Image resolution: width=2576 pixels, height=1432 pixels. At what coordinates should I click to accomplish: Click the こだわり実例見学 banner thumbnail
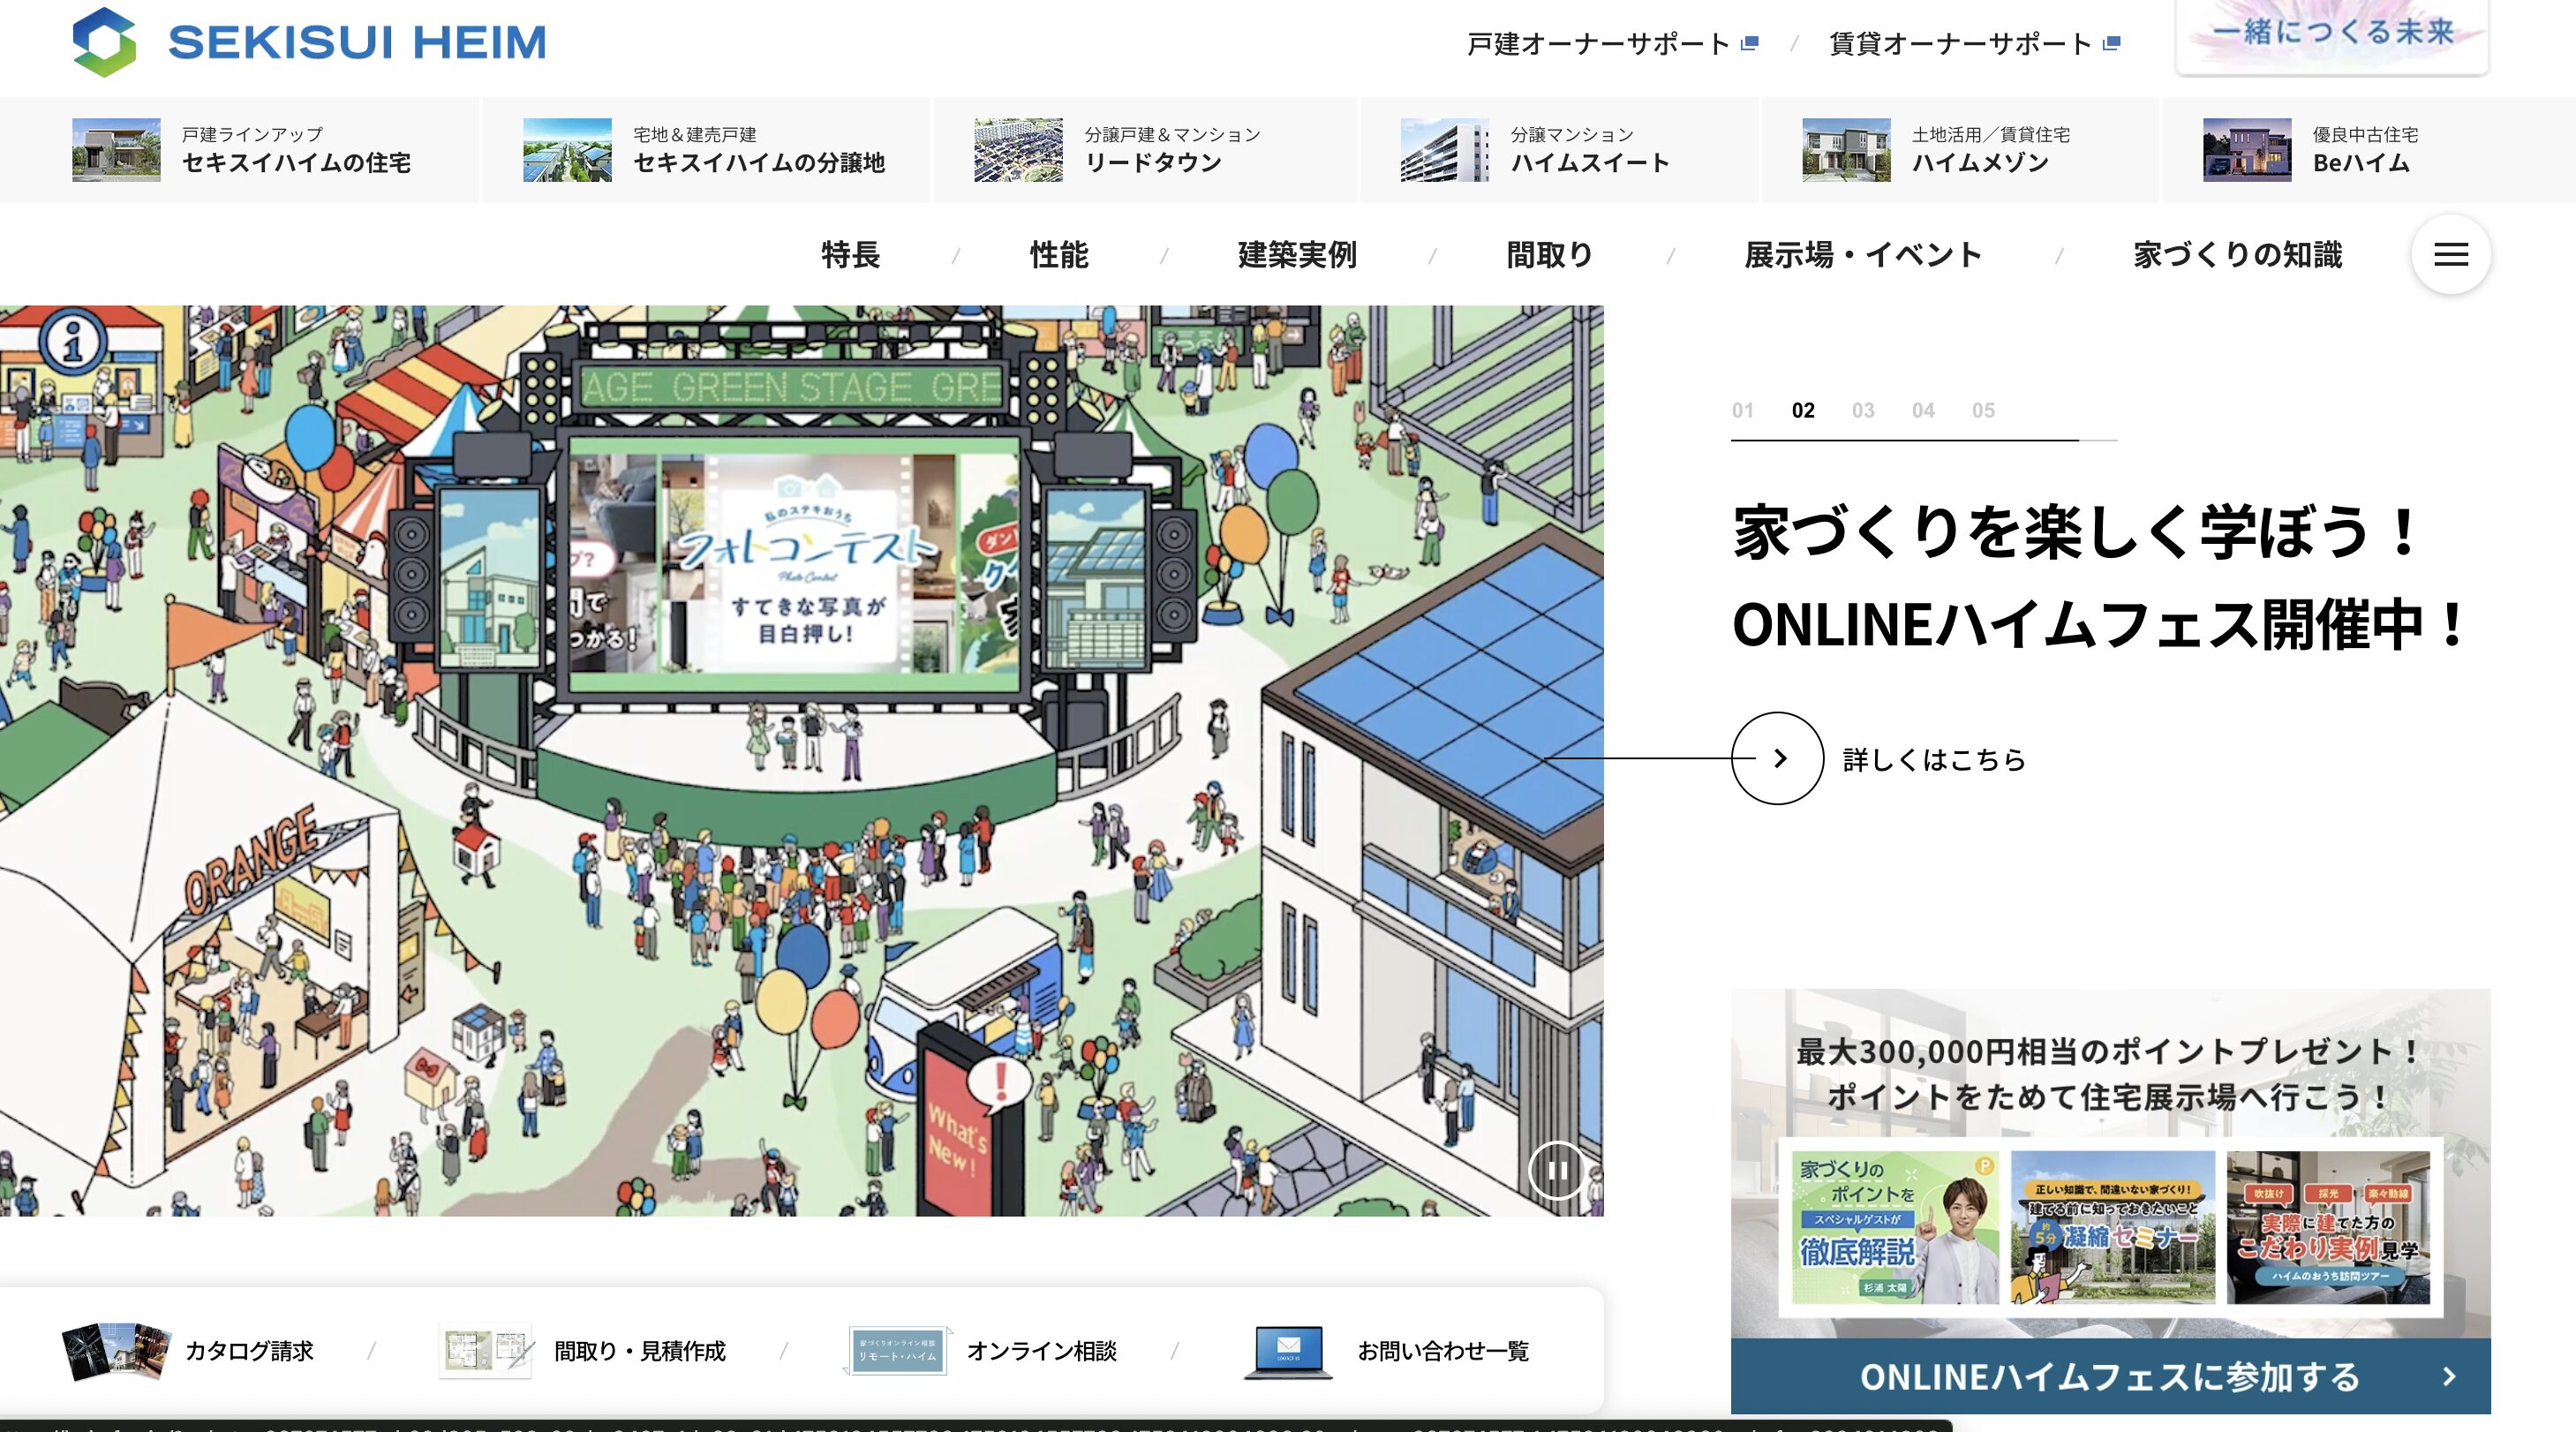(x=2328, y=1227)
